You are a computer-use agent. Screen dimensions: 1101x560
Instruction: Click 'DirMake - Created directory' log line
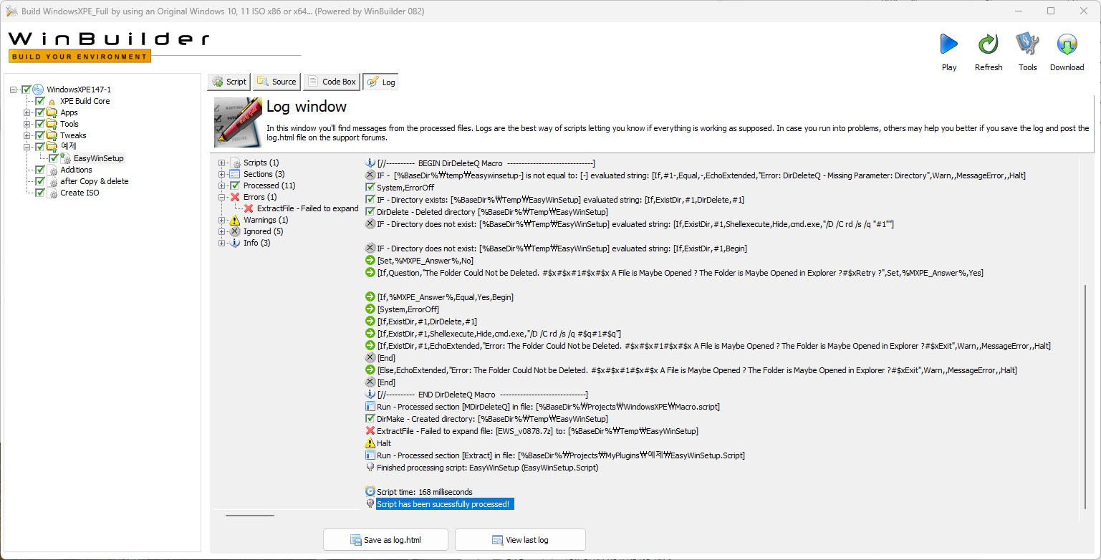tap(492, 419)
